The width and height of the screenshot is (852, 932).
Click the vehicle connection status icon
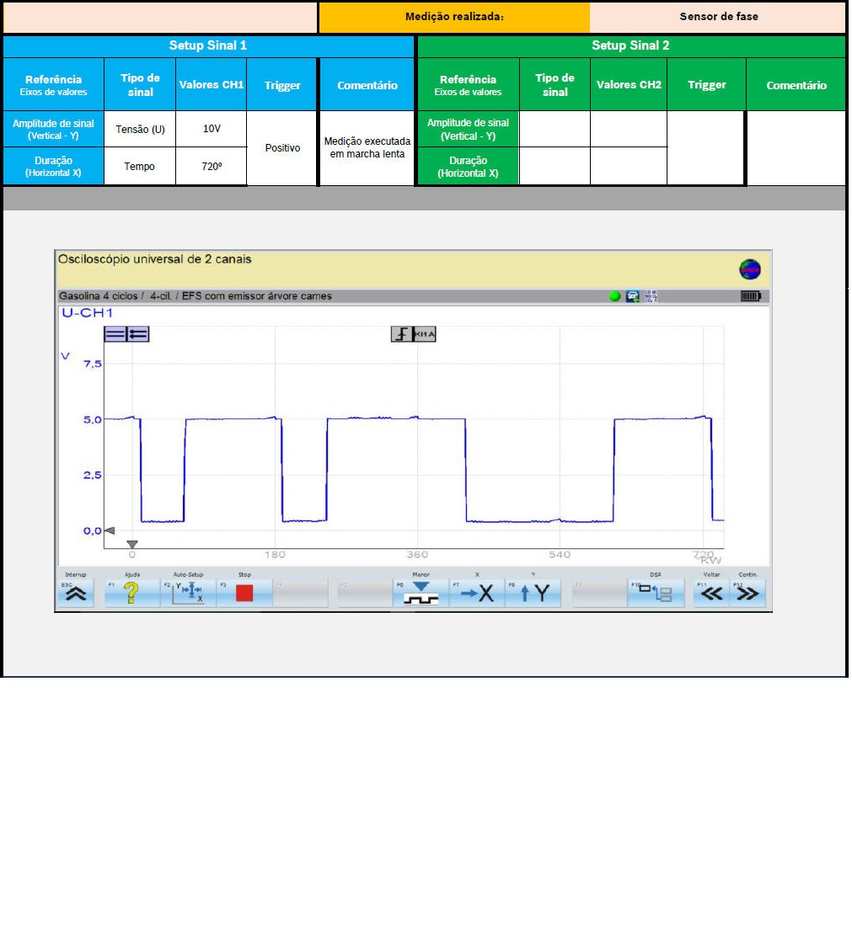(632, 296)
